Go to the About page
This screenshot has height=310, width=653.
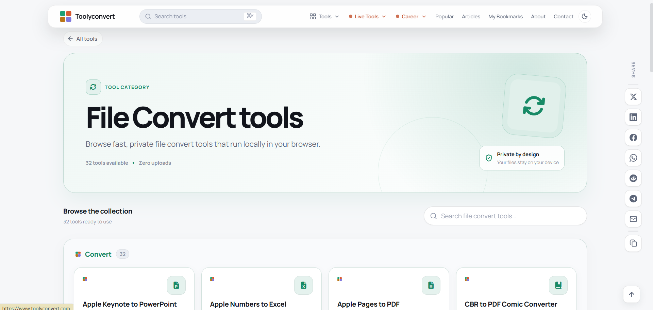[538, 16]
